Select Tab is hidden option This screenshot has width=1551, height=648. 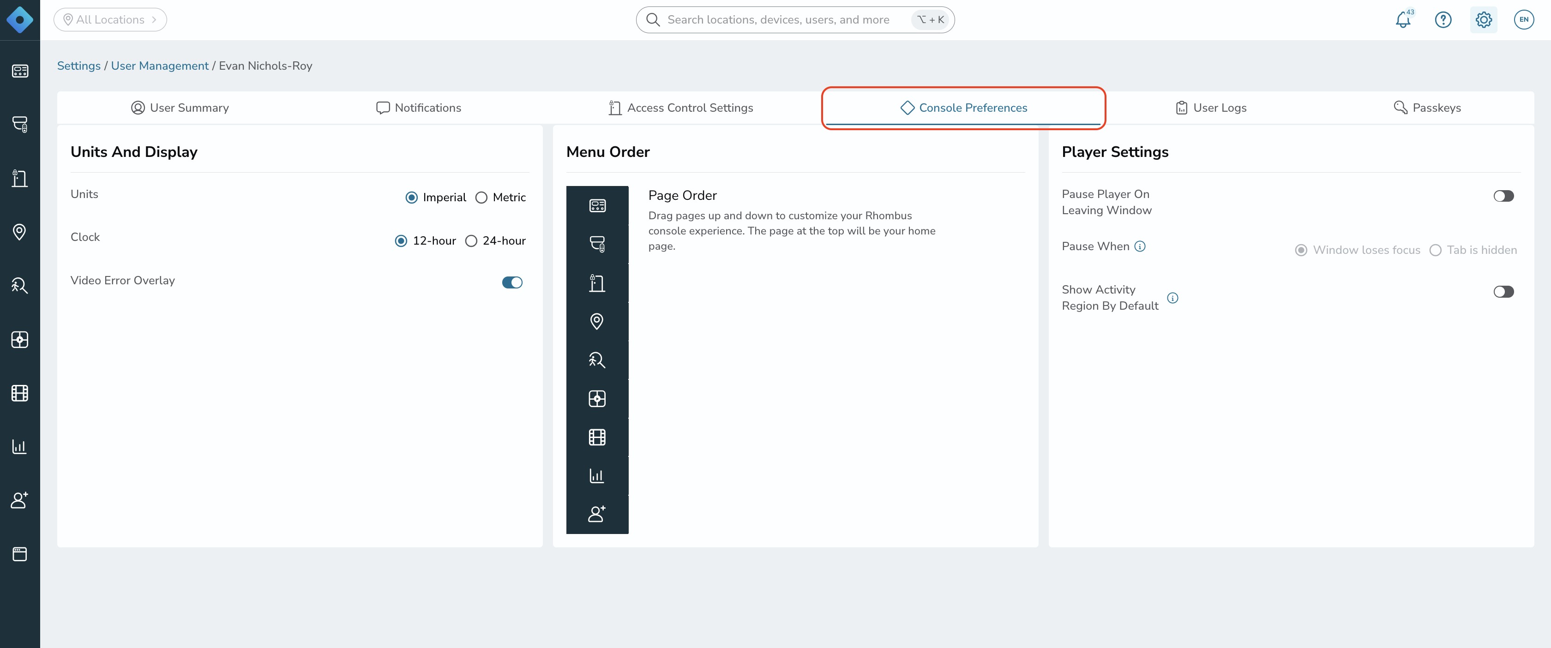[x=1436, y=250]
